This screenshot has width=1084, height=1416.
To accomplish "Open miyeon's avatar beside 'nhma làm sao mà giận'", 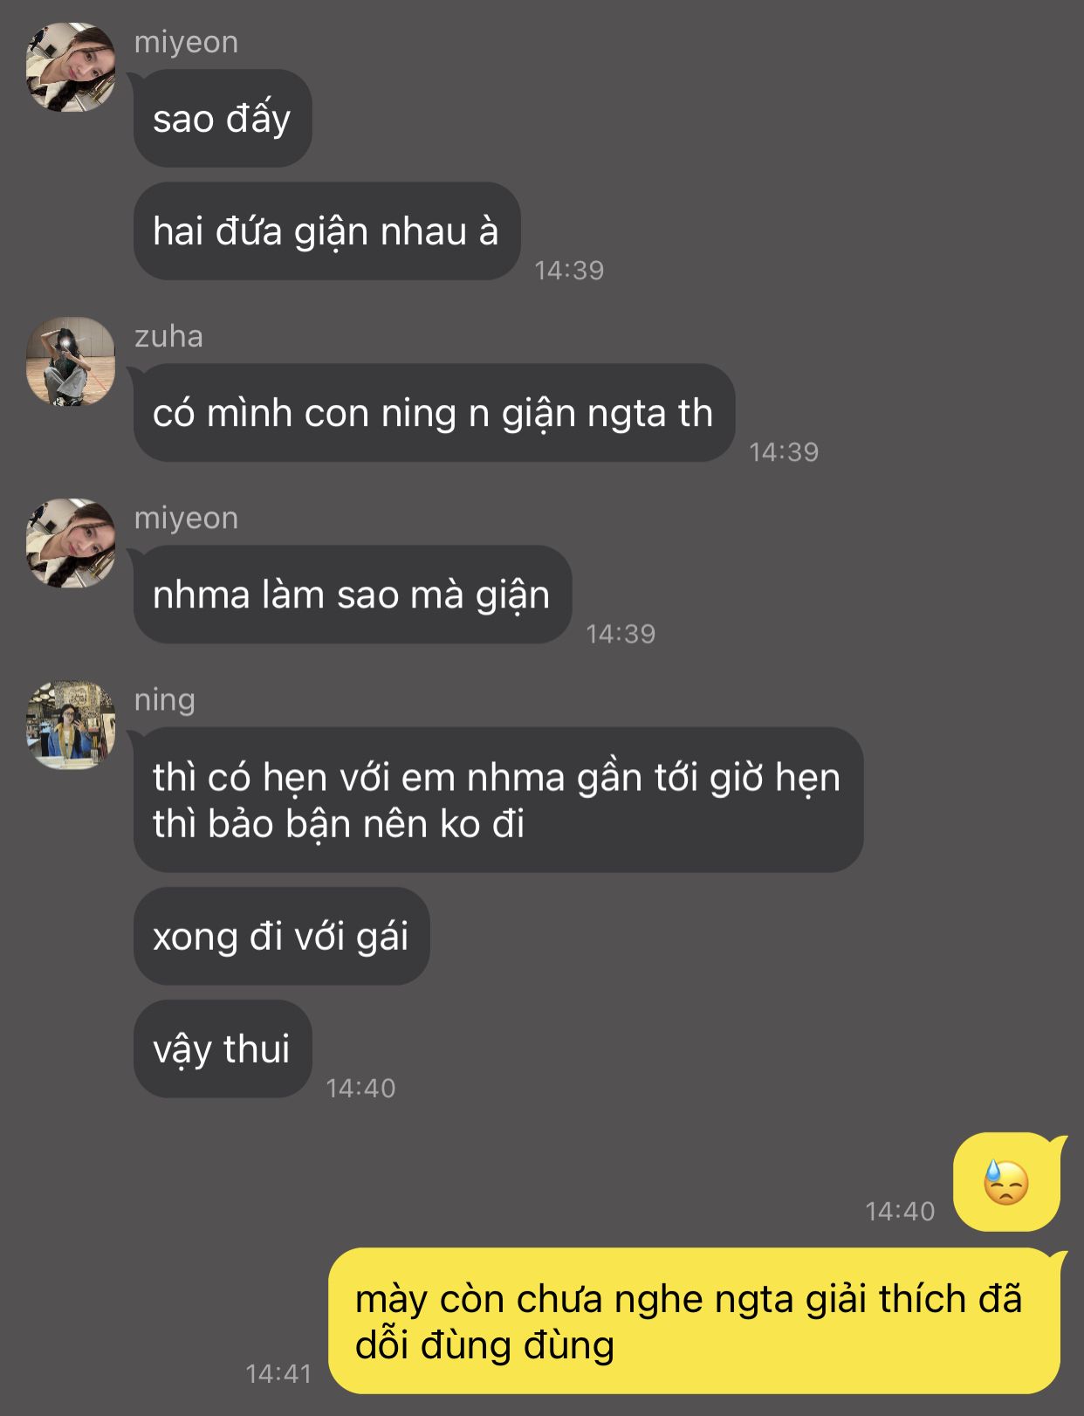I will (x=71, y=543).
